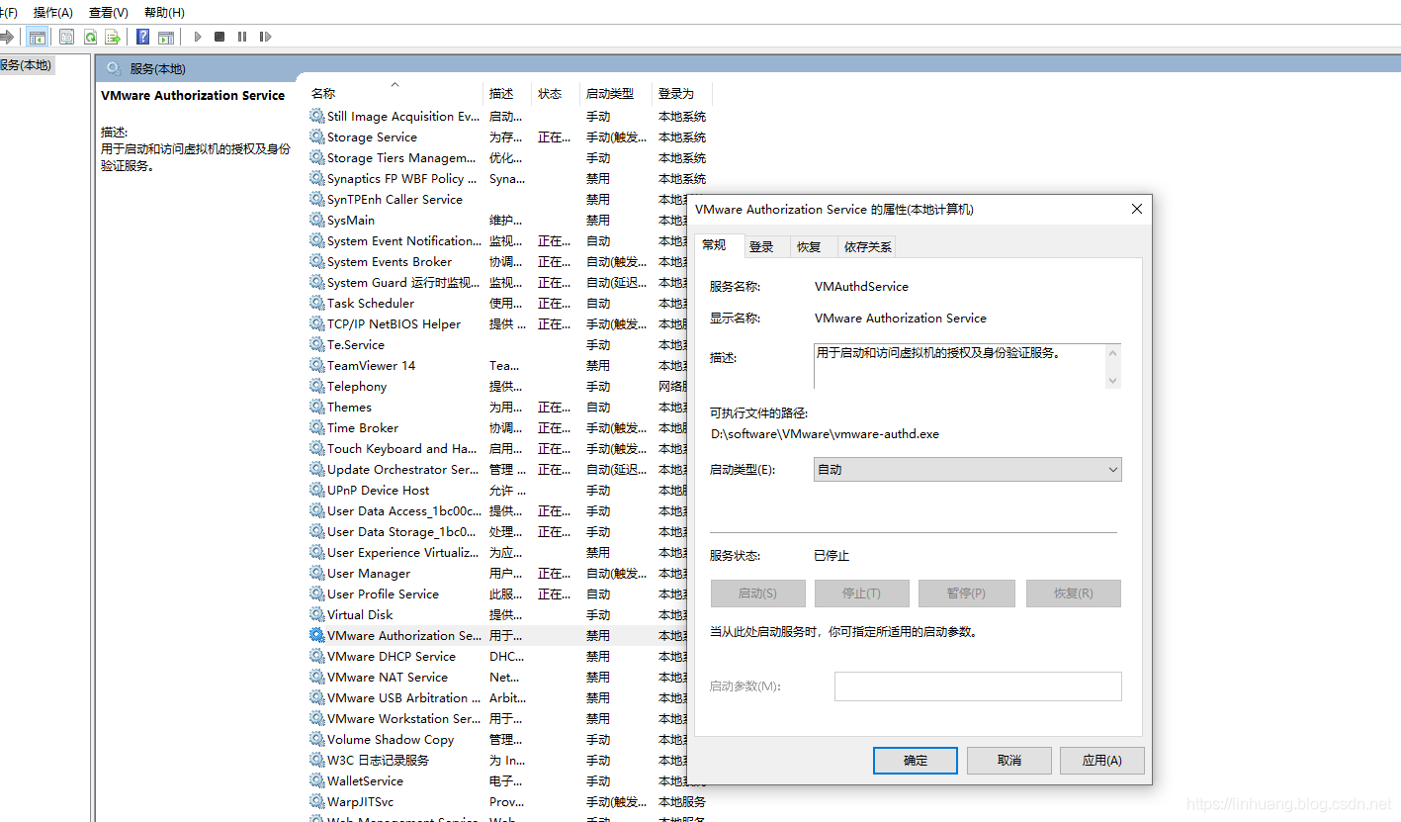Click the gear icon beside TeamViewer 14
The height and width of the screenshot is (822, 1401).
click(316, 365)
